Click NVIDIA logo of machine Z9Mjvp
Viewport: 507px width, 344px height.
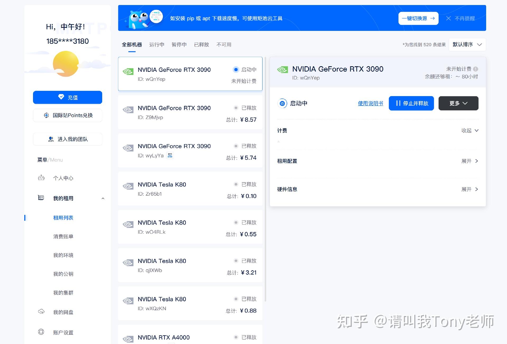tap(128, 110)
